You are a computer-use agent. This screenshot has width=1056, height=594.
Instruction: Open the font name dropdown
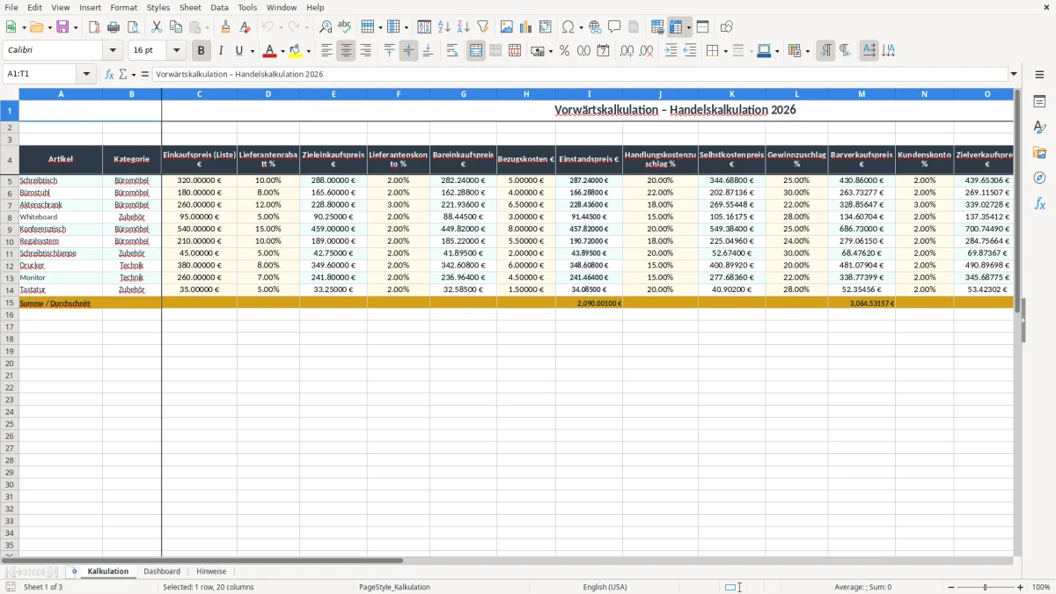(x=113, y=51)
